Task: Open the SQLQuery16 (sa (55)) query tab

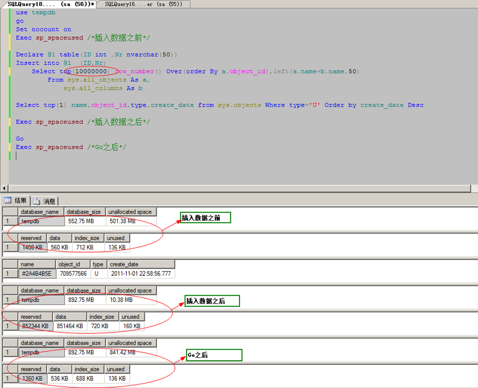Action: point(144,4)
